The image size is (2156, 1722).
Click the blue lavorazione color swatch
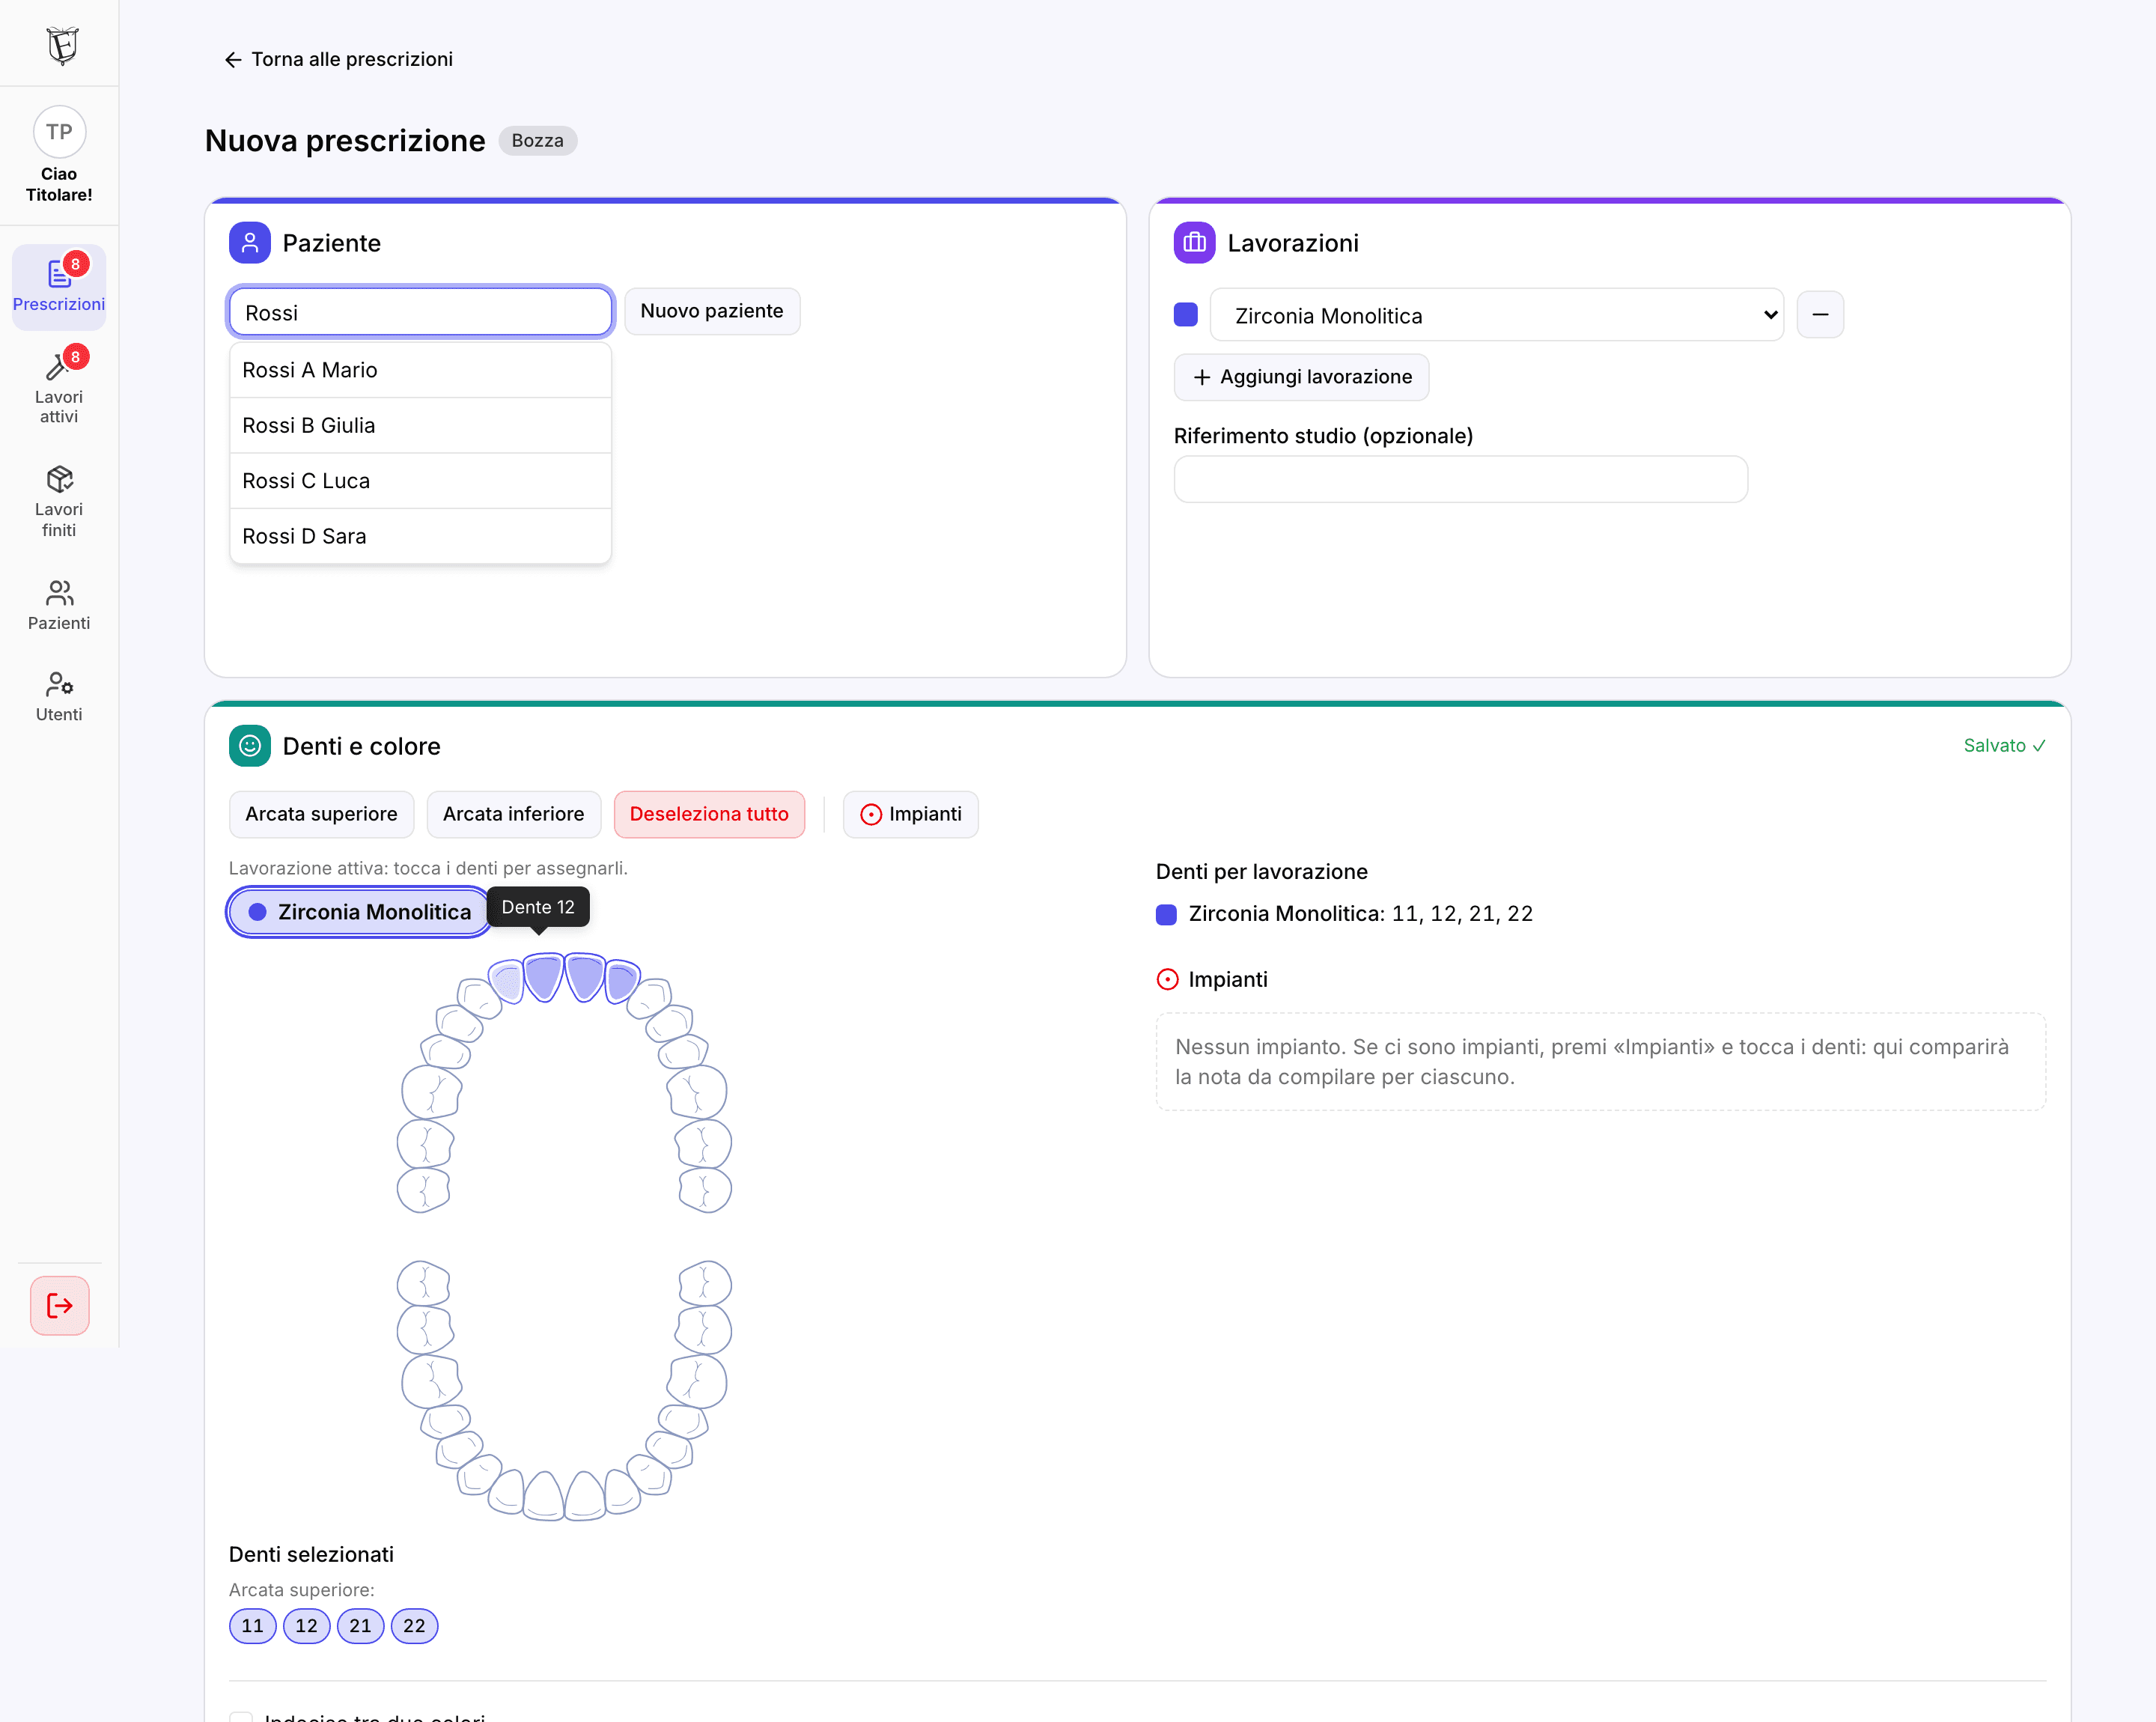click(x=1185, y=314)
